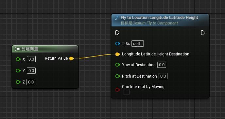
Task: Click the input execution pin on Fly node
Action: tap(117, 33)
